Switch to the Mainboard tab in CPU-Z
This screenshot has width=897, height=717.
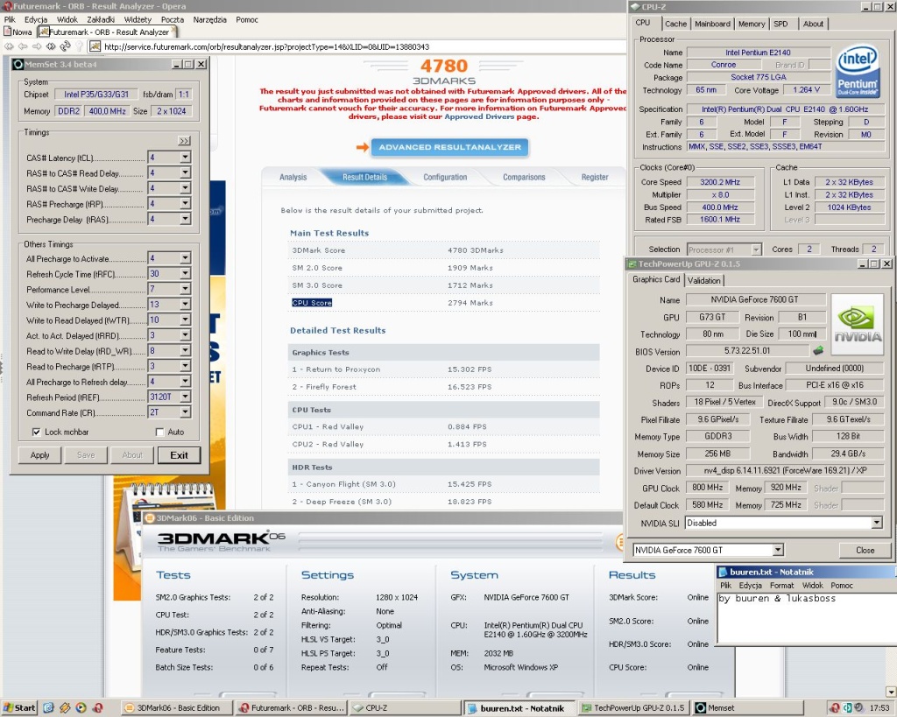pos(712,24)
